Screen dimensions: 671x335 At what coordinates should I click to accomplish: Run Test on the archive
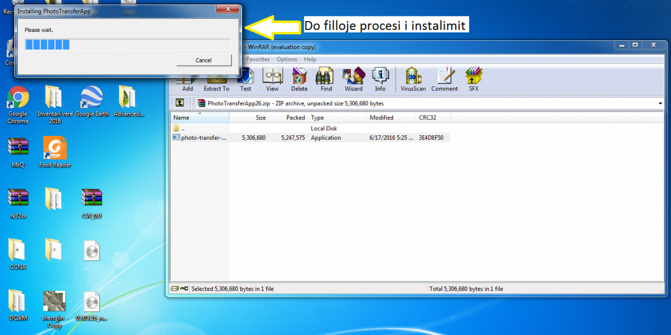pos(245,79)
